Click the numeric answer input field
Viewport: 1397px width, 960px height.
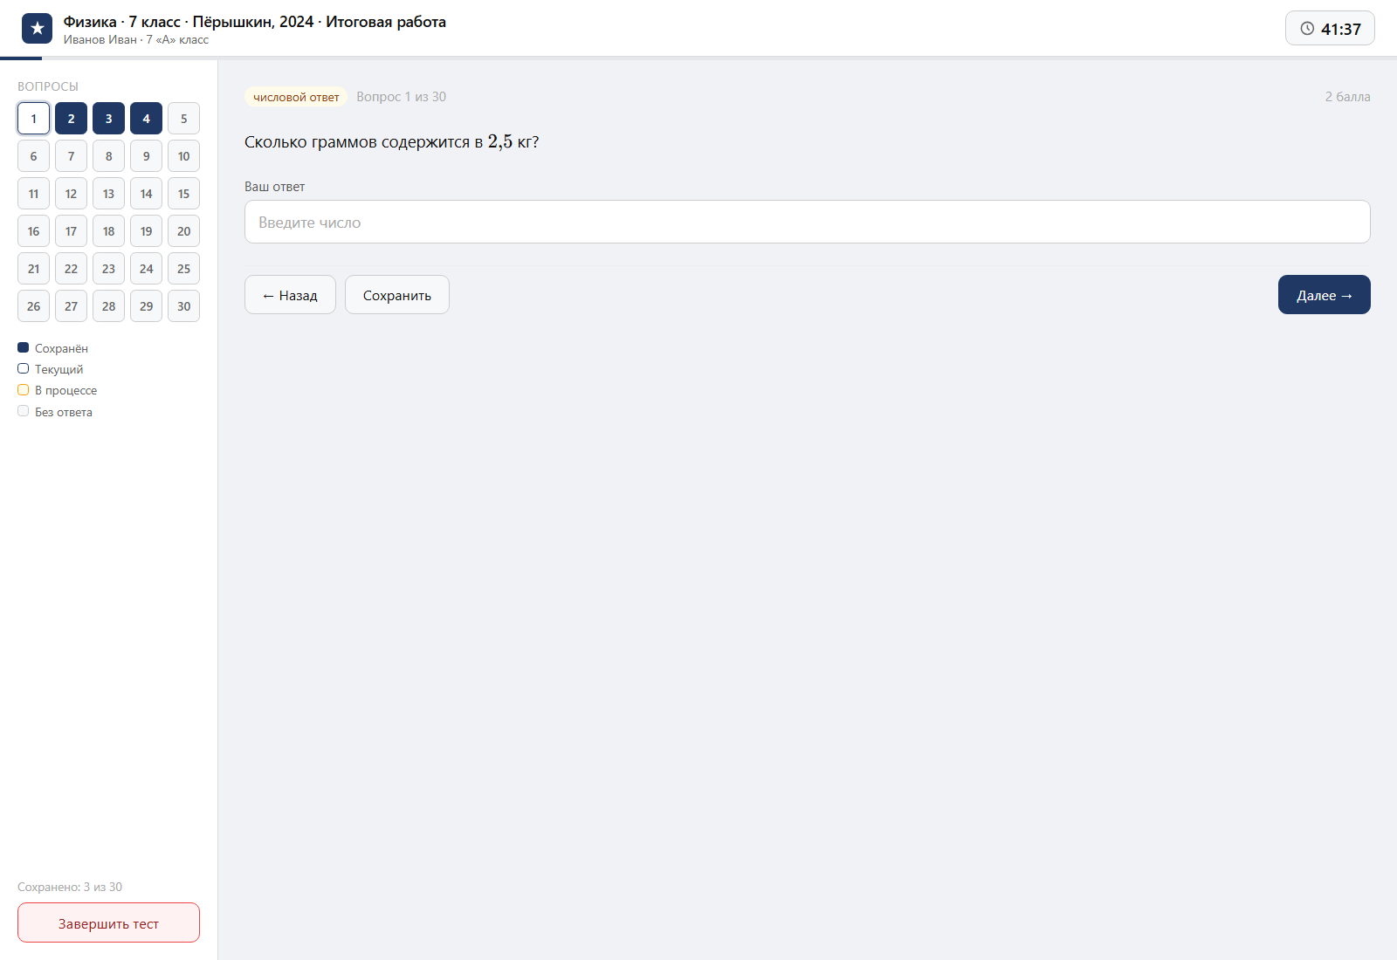coord(807,222)
